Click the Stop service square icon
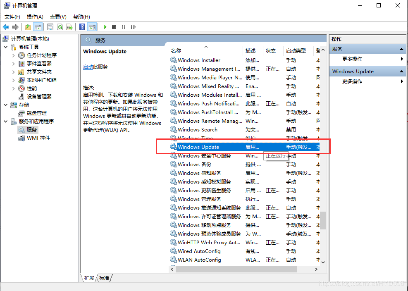This screenshot has height=291, width=408. click(114, 27)
